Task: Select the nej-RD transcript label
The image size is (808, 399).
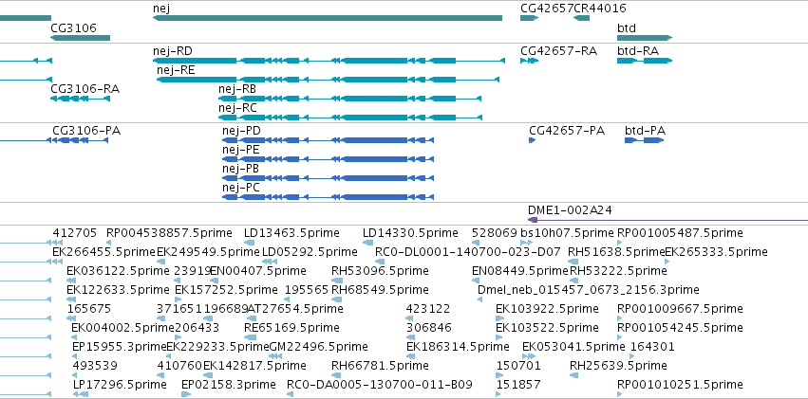Action: click(173, 51)
